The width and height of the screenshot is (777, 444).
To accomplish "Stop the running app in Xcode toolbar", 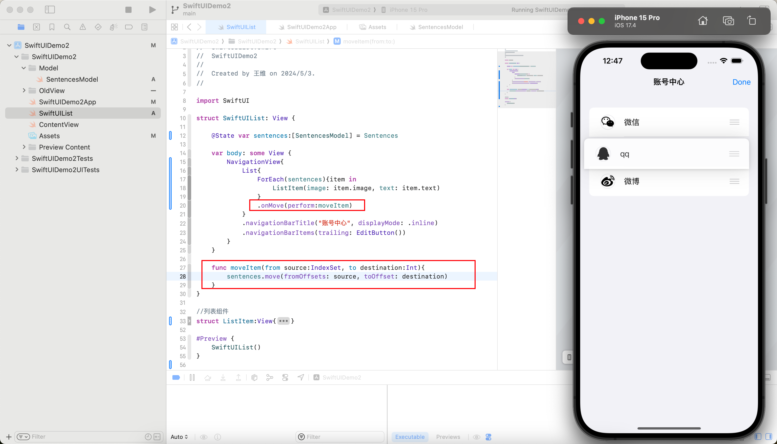I will [128, 10].
